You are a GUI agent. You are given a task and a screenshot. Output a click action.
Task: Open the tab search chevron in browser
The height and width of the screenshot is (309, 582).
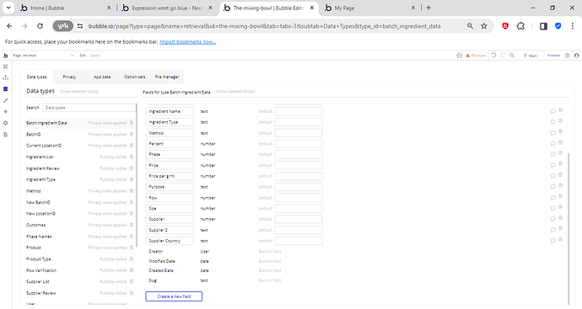8,8
